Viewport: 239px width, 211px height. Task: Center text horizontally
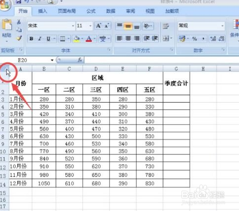pos(128,38)
